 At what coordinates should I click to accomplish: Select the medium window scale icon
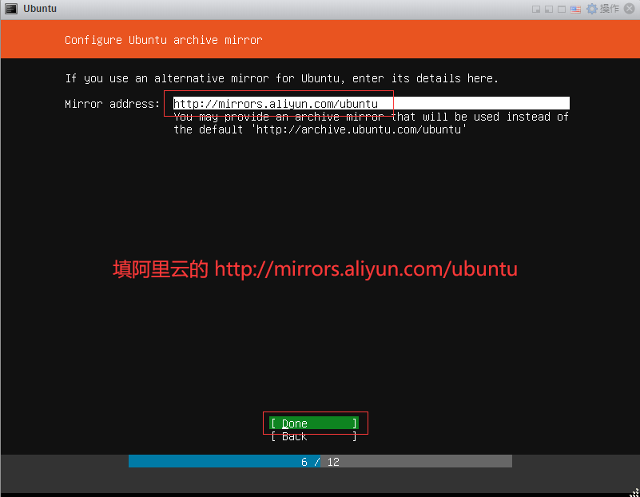point(549,9)
